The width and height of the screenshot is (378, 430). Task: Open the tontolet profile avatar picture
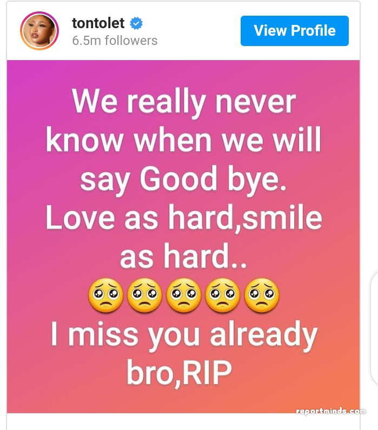click(39, 31)
